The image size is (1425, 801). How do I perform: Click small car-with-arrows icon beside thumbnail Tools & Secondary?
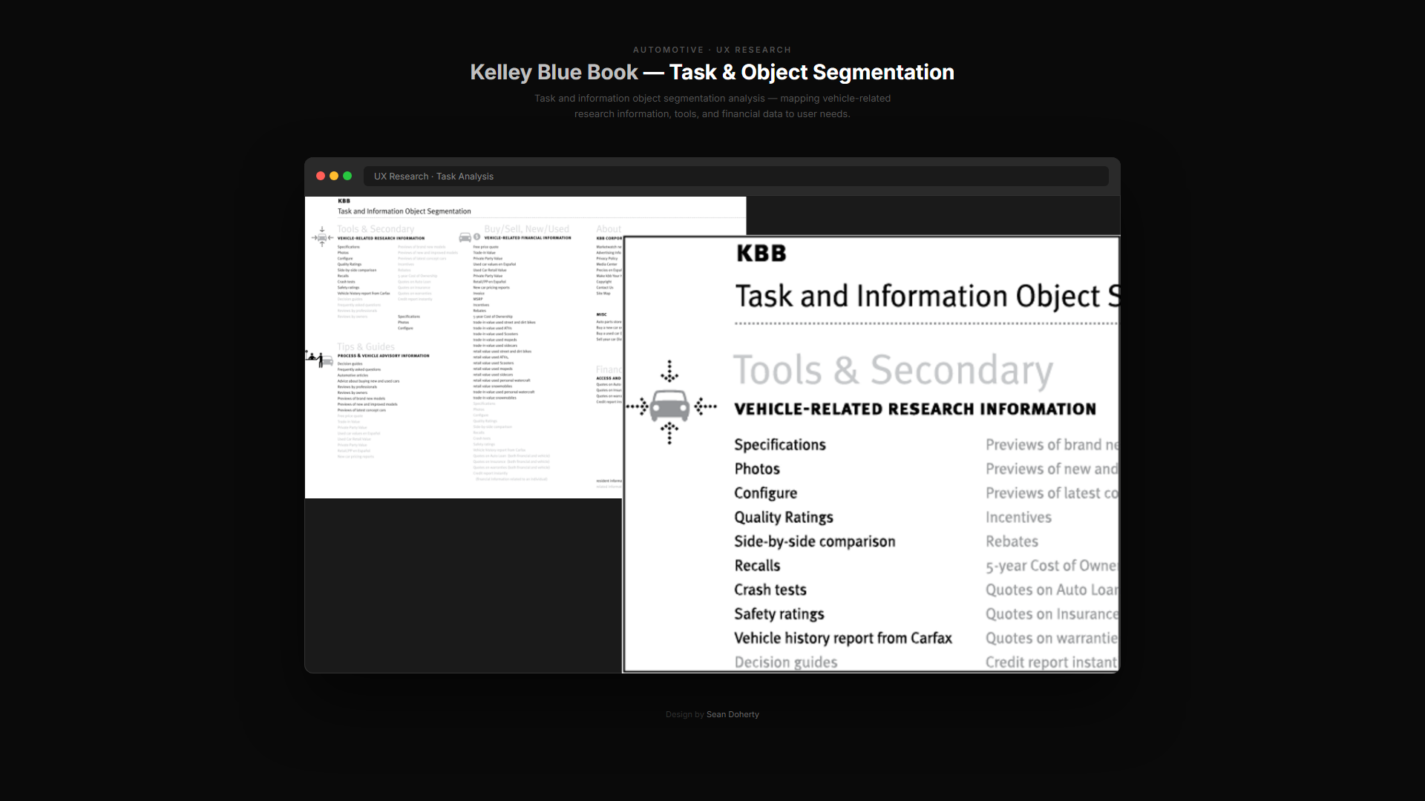click(322, 237)
